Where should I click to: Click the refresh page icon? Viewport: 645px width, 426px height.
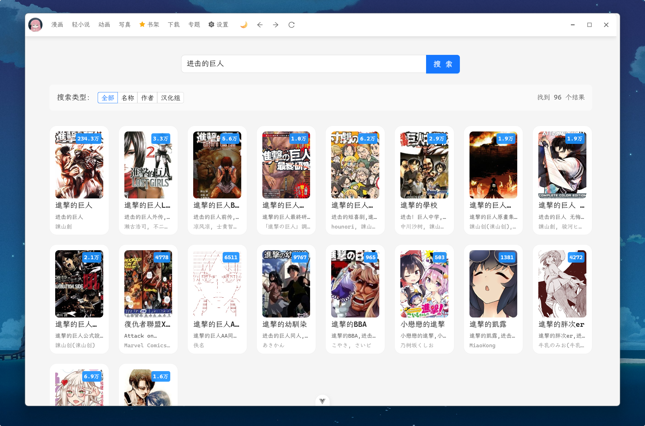click(291, 25)
